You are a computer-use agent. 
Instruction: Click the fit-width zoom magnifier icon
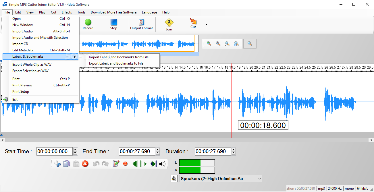coord(227,44)
